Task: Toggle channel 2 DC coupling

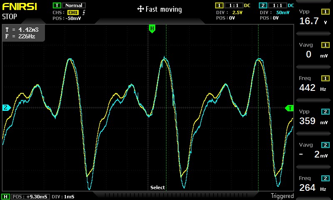Action: click(291, 6)
